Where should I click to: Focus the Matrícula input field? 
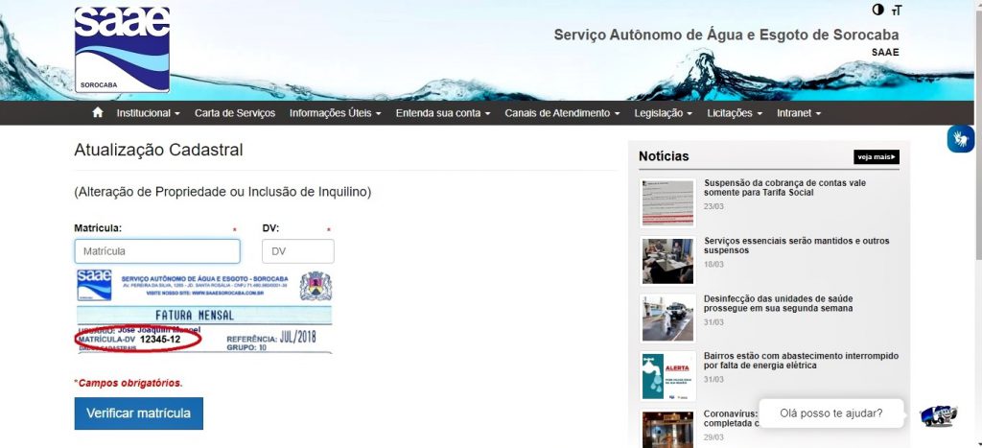(x=157, y=251)
